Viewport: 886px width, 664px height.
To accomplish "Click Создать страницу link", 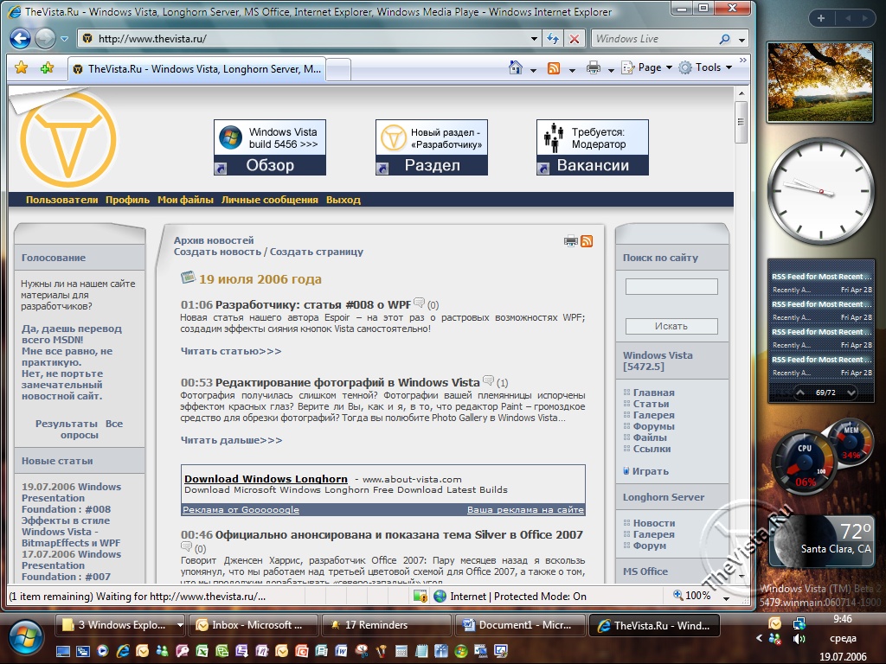I will [317, 252].
